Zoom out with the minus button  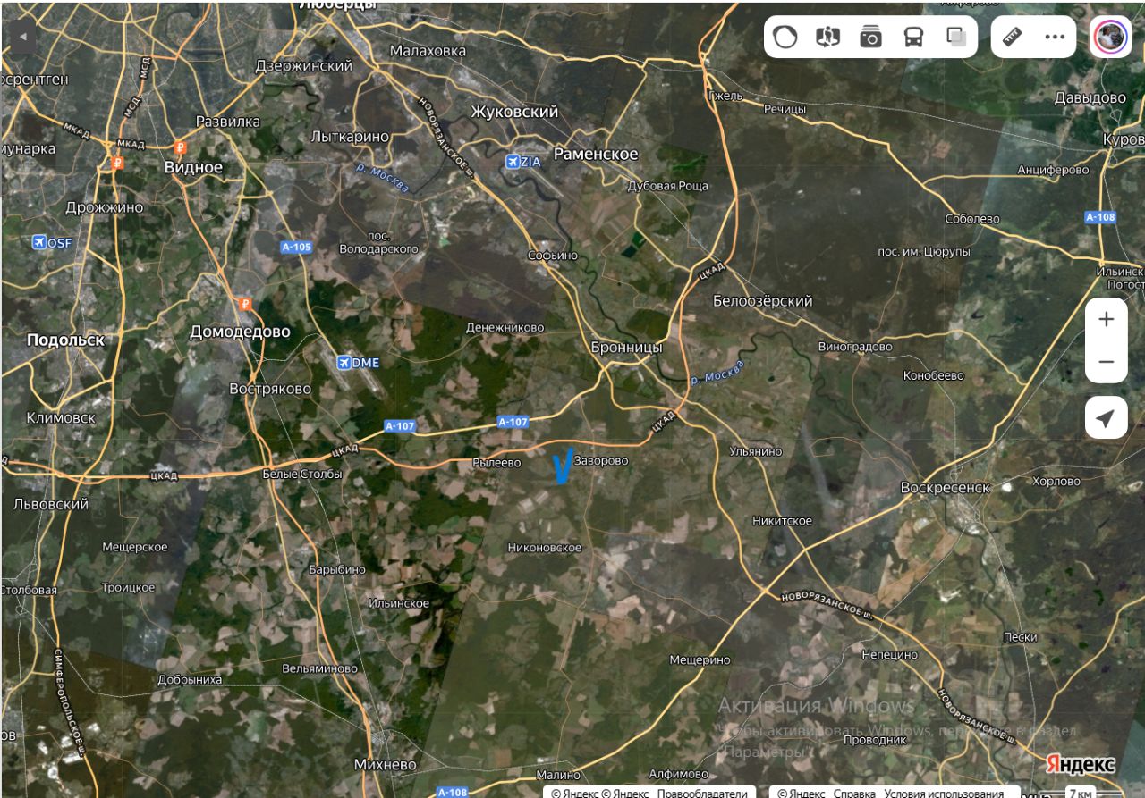[1107, 362]
